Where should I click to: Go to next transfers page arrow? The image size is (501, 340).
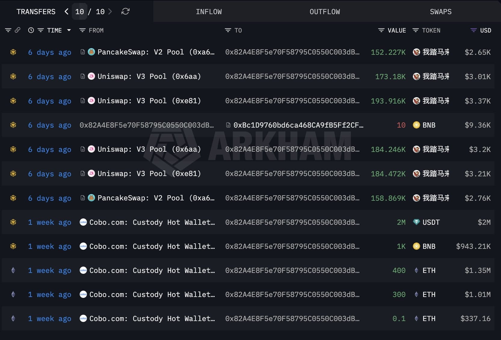pos(110,12)
